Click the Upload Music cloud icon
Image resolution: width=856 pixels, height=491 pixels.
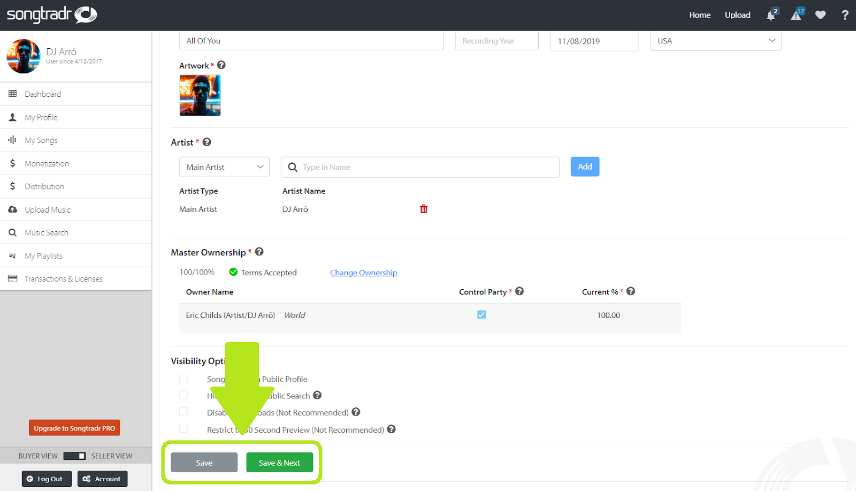pyautogui.click(x=13, y=209)
